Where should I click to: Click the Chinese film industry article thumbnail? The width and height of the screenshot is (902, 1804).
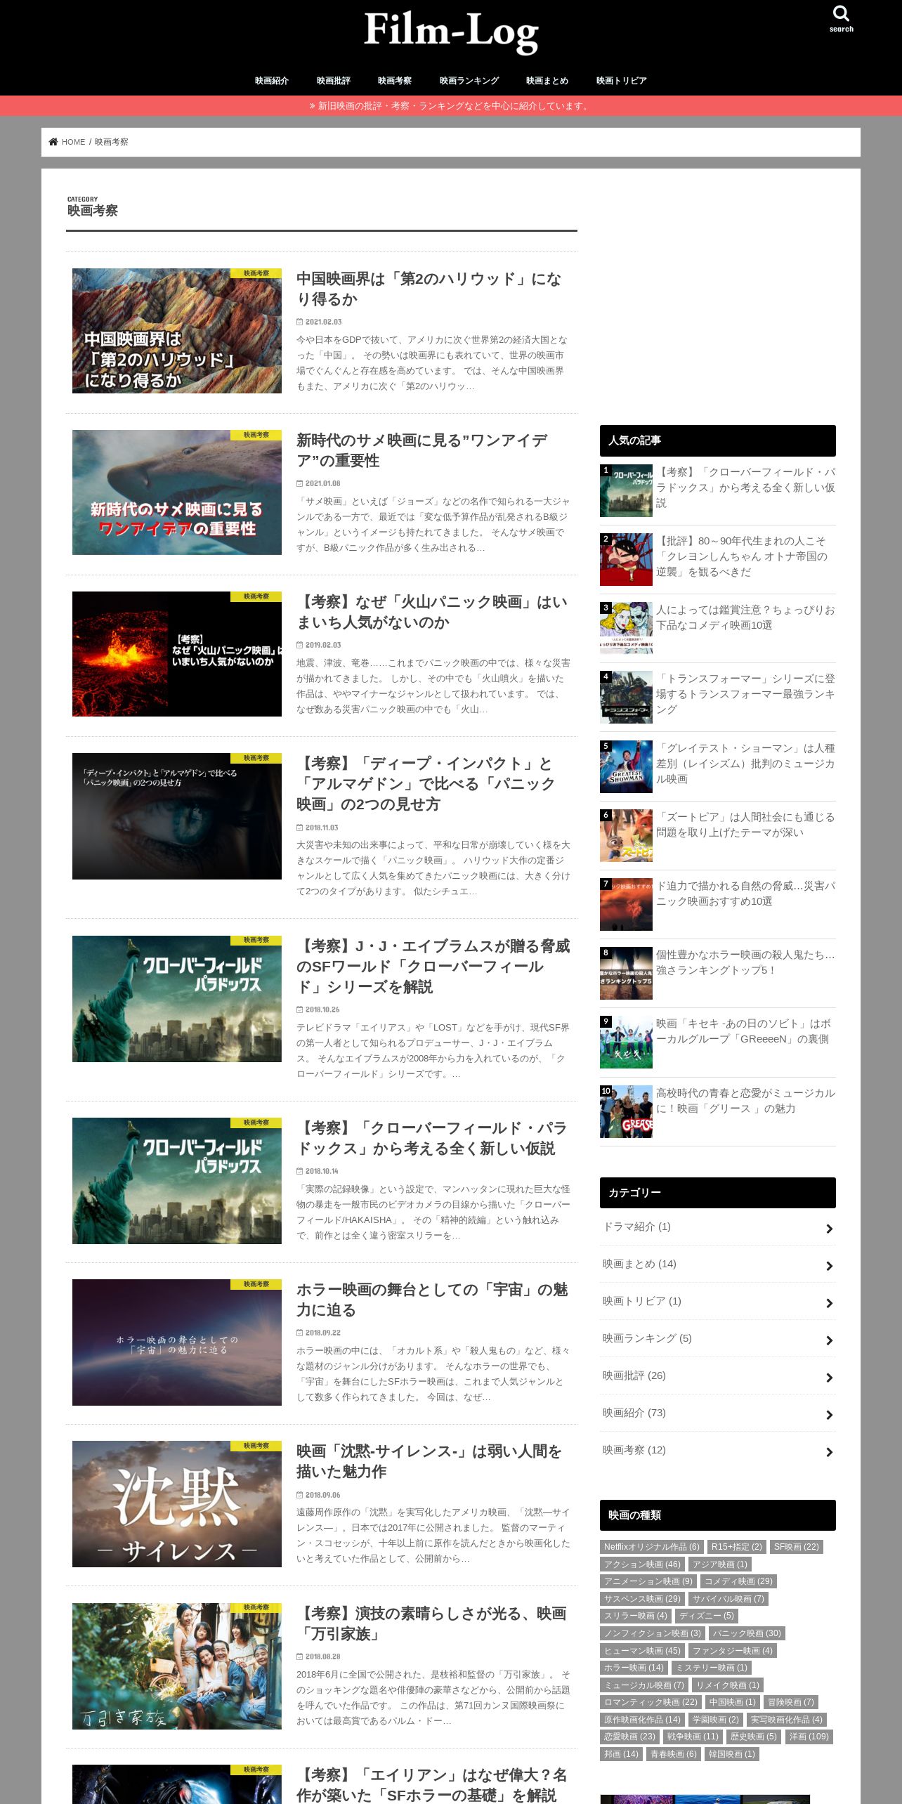click(177, 331)
